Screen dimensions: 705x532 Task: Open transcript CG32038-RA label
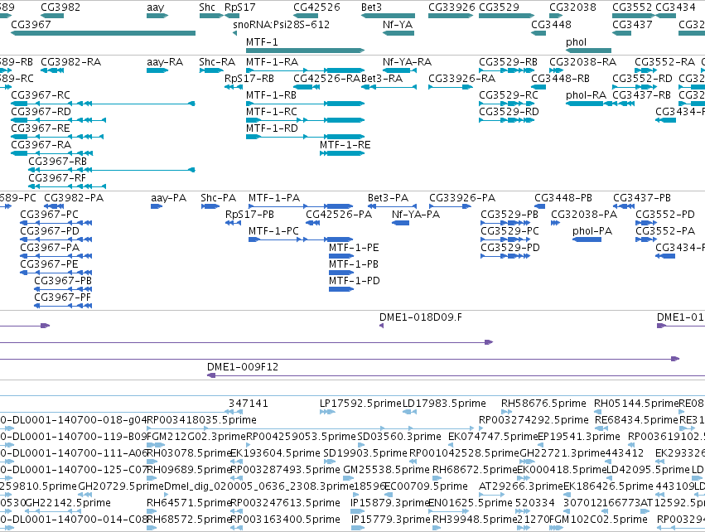coord(582,61)
